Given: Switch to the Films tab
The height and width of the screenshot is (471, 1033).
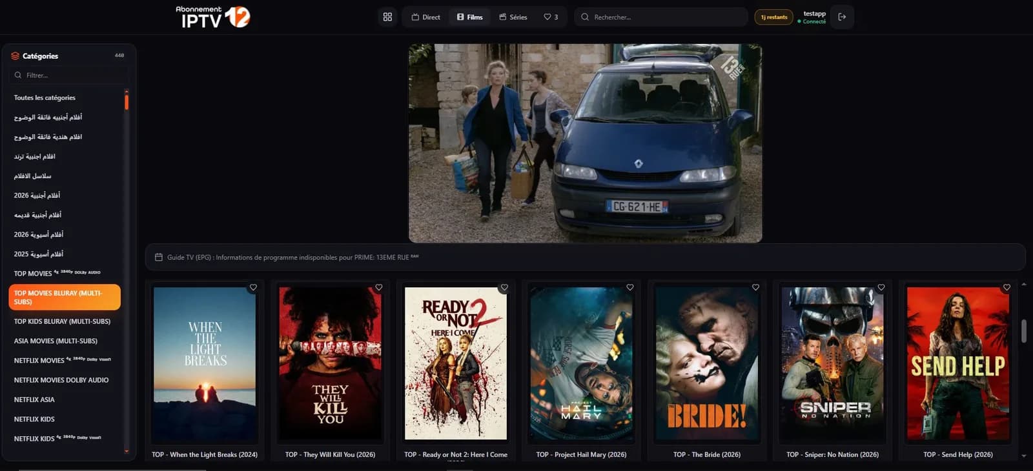Looking at the screenshot, I should pyautogui.click(x=470, y=17).
